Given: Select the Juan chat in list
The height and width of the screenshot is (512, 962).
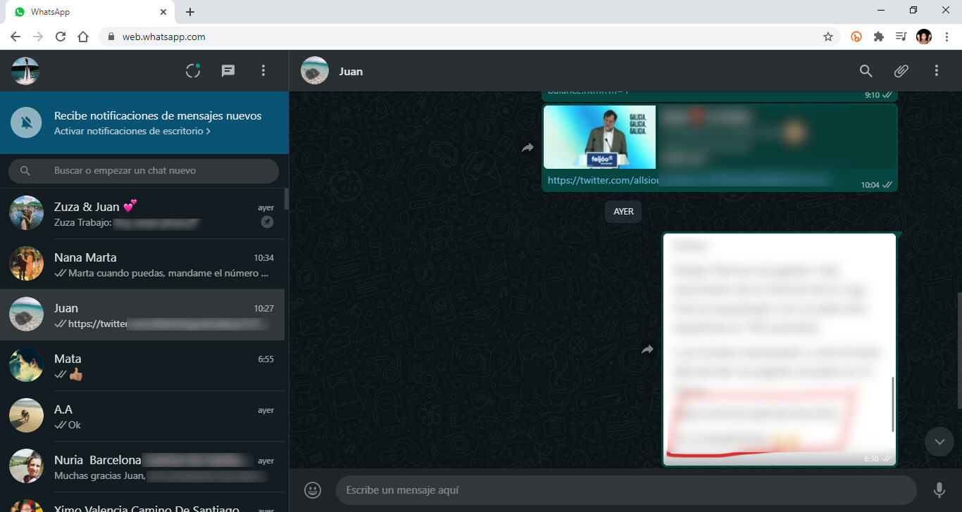Looking at the screenshot, I should tap(142, 315).
